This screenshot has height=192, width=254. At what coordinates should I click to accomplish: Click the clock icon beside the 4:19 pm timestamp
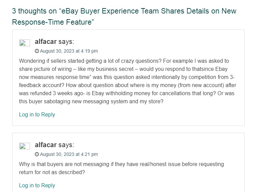tap(37, 51)
